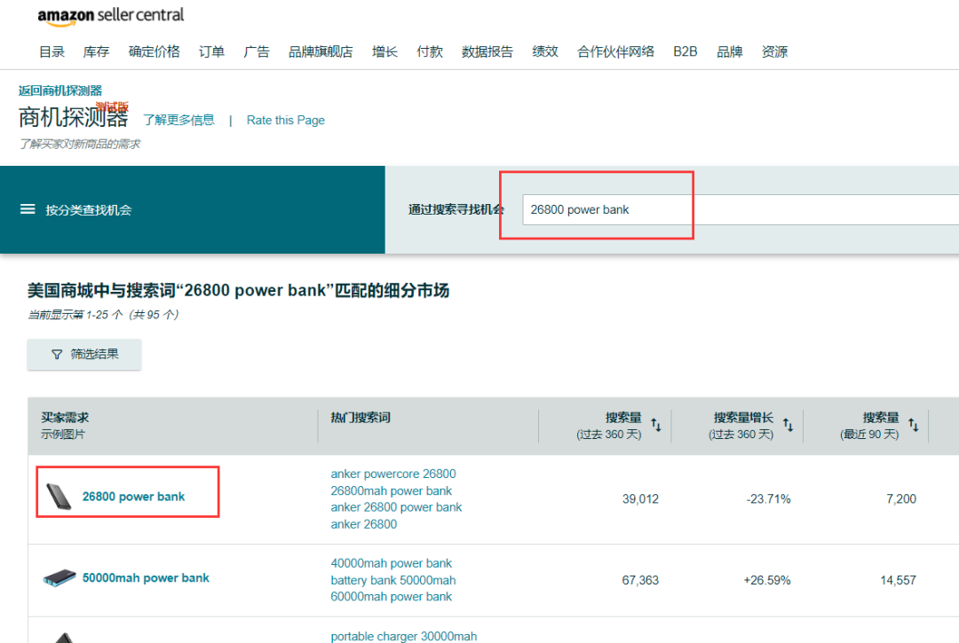Open the 库存 menu
The height and width of the screenshot is (643, 959).
tap(96, 52)
